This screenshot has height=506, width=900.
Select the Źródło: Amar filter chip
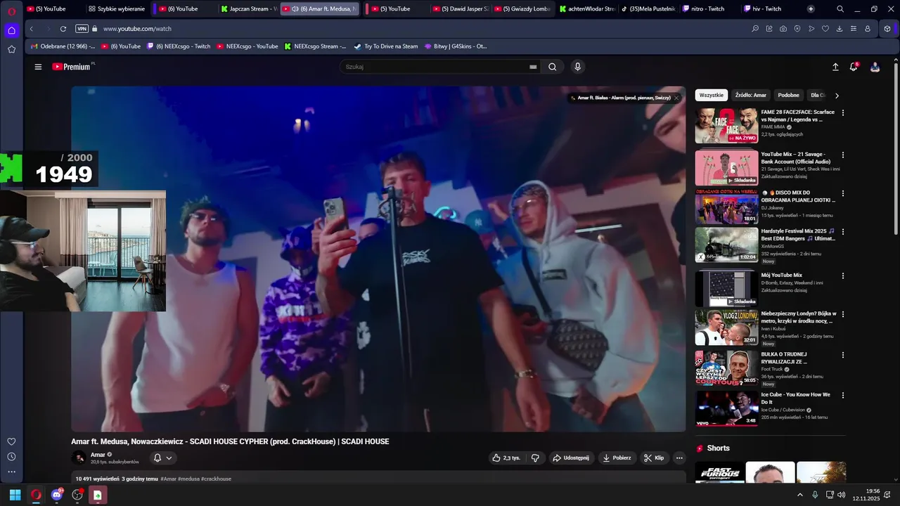click(751, 95)
